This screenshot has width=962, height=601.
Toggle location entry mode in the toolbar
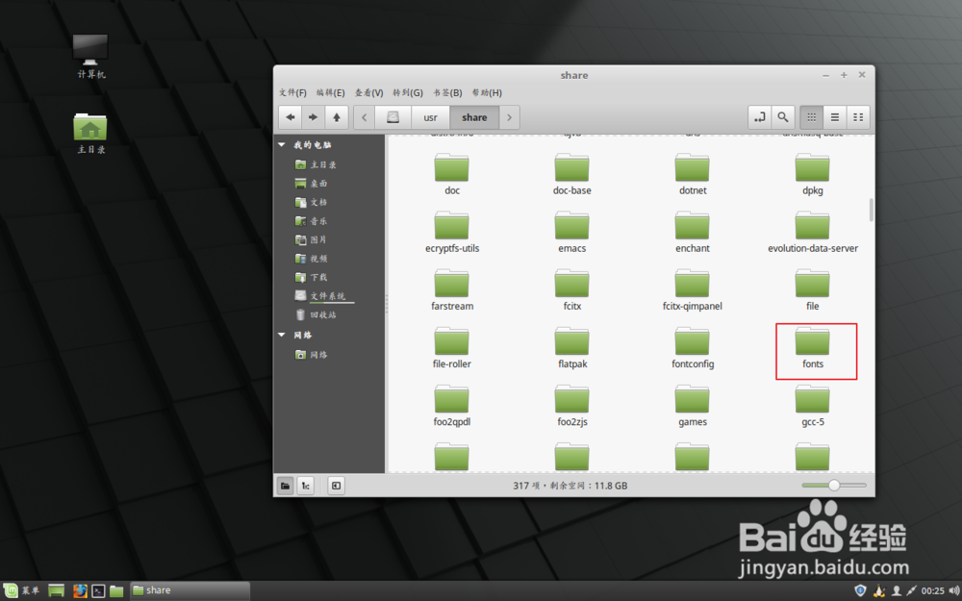760,117
